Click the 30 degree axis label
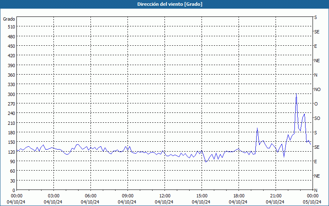 click(13, 181)
